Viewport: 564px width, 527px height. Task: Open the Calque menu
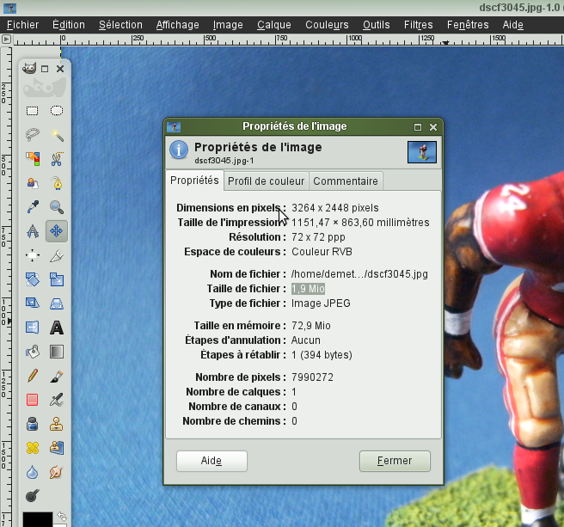(x=274, y=25)
